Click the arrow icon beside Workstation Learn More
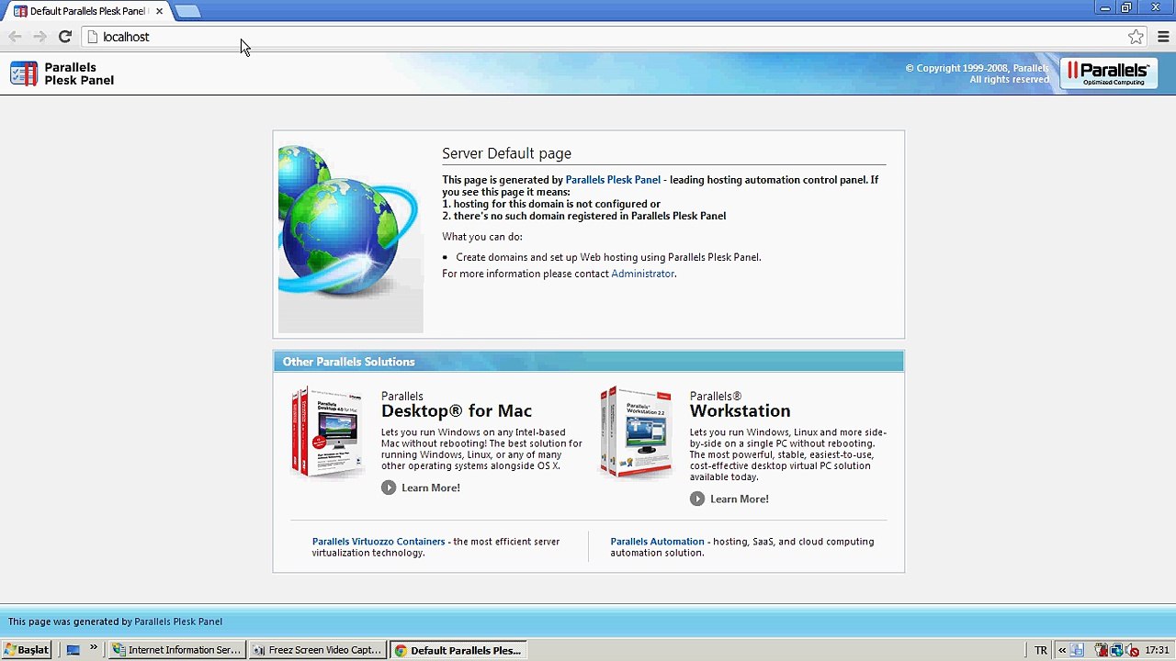The image size is (1176, 661). 697,499
